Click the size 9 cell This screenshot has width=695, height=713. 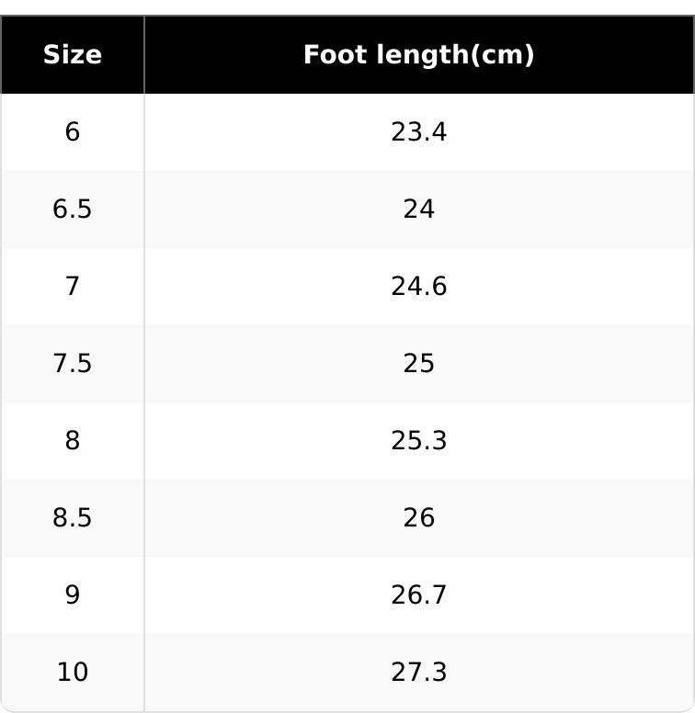tap(72, 595)
